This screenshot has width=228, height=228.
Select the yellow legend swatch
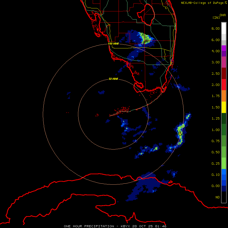tap(224, 107)
